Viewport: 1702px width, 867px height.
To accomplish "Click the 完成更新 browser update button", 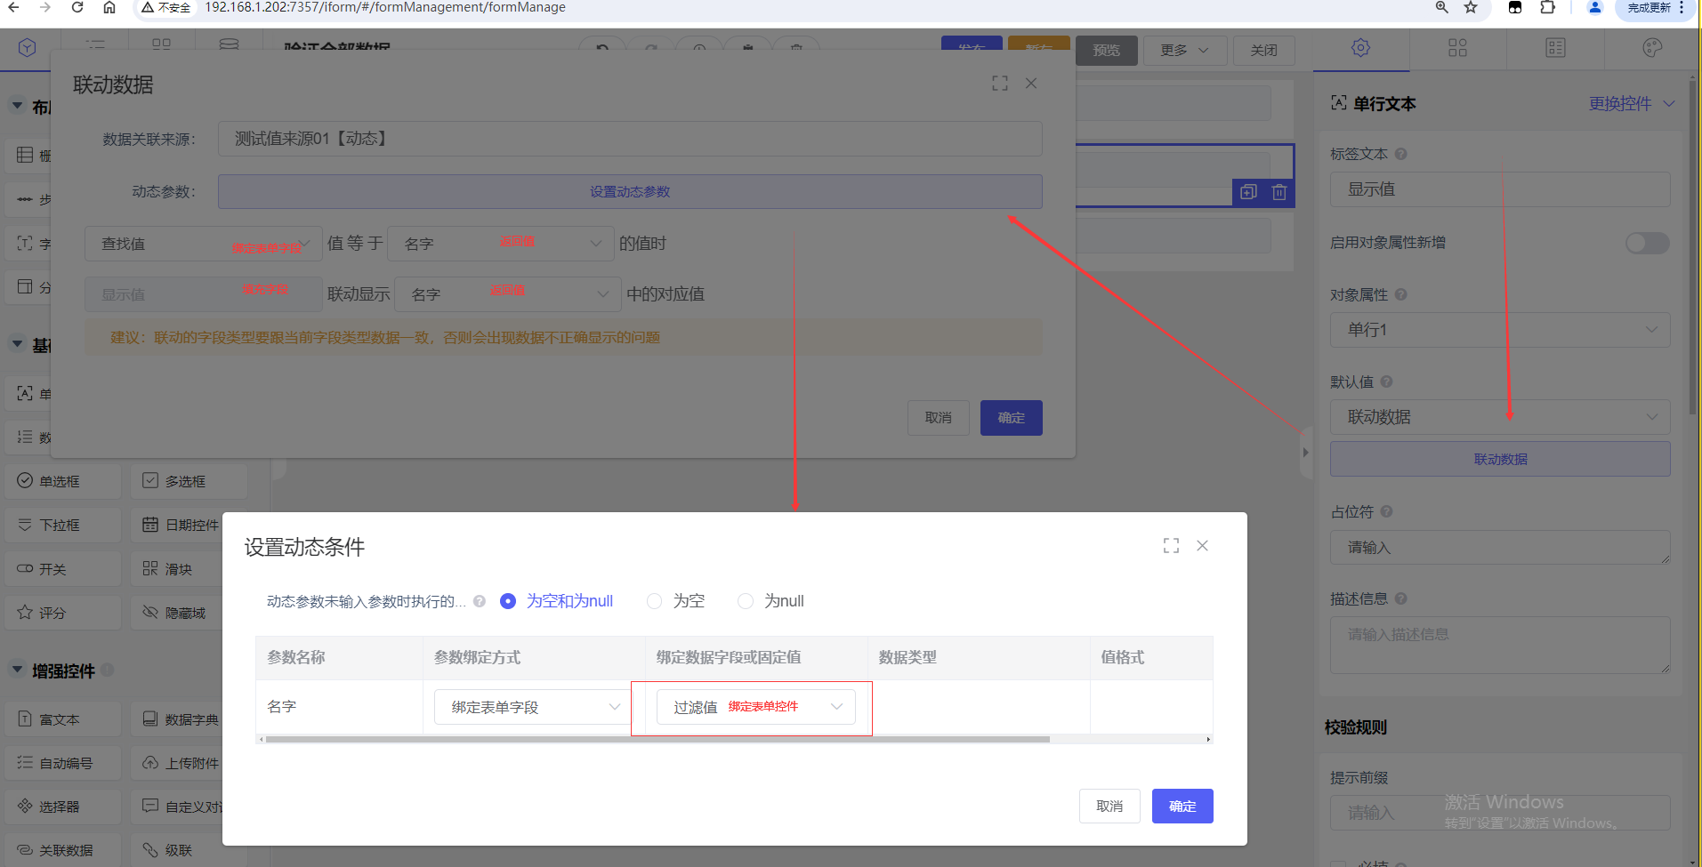I will click(1649, 8).
